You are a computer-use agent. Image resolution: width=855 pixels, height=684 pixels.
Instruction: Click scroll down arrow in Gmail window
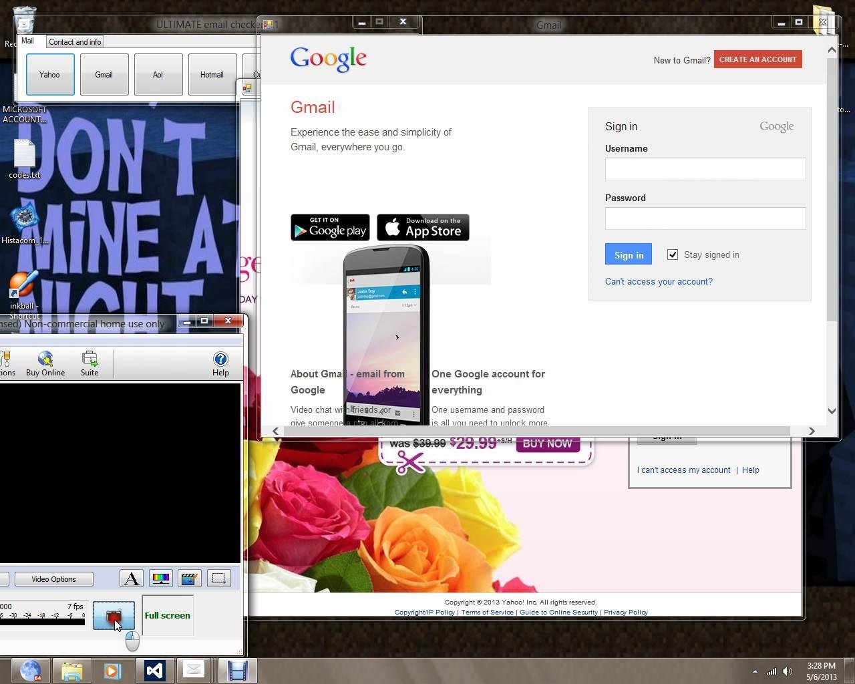coord(832,411)
